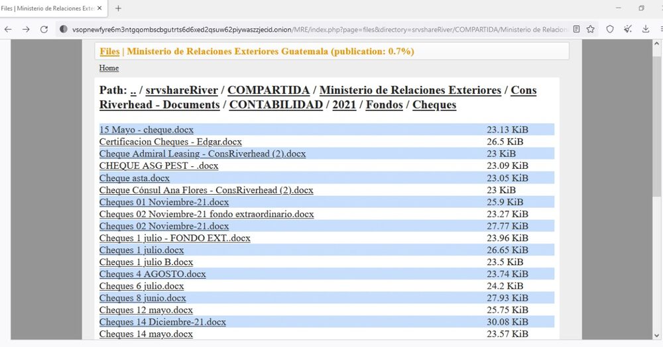
Task: Open the onion site identity icon
Action: point(64,29)
